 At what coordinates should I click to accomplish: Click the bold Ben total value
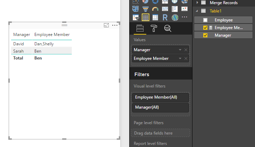tap(38, 58)
